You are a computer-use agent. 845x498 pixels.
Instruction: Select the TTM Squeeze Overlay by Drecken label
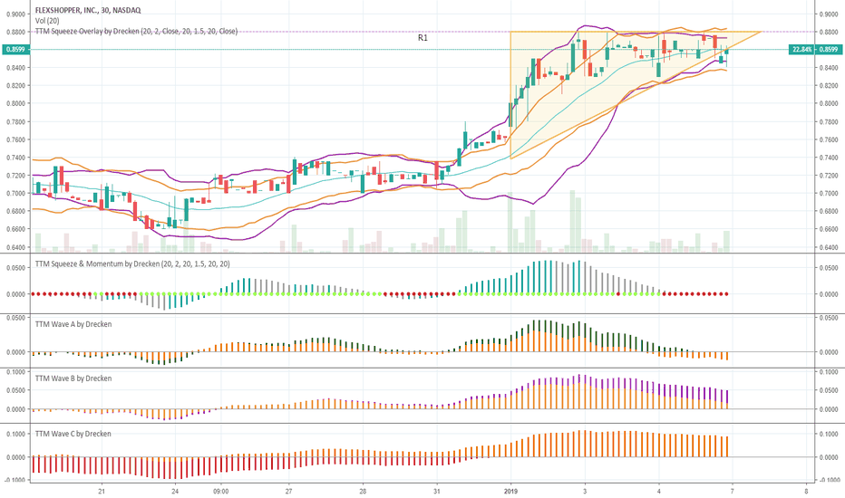point(136,31)
